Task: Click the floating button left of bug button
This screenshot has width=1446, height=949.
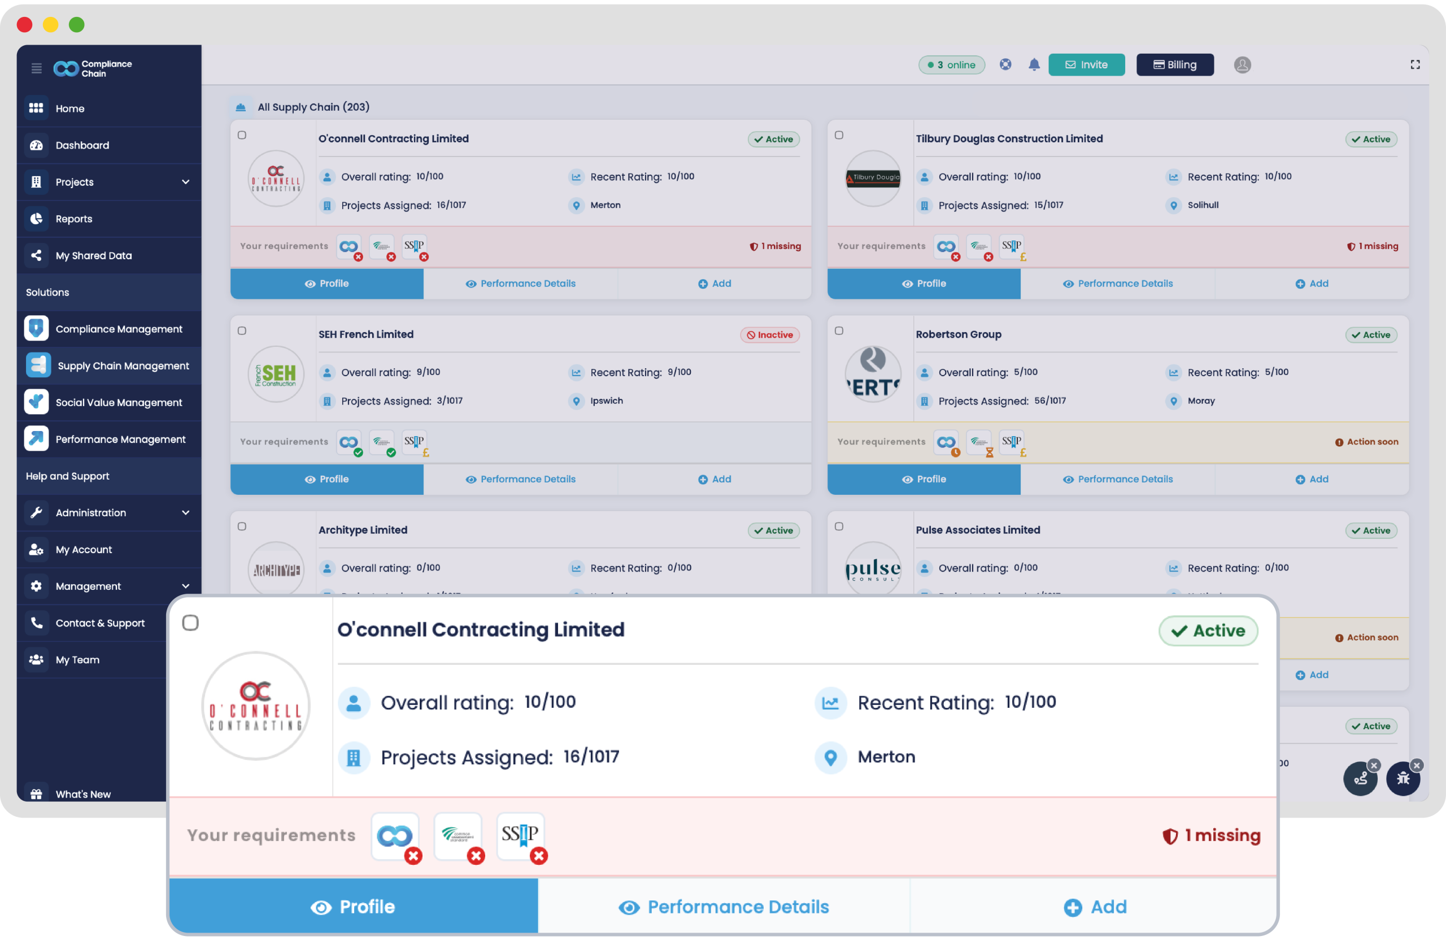Action: 1360,778
